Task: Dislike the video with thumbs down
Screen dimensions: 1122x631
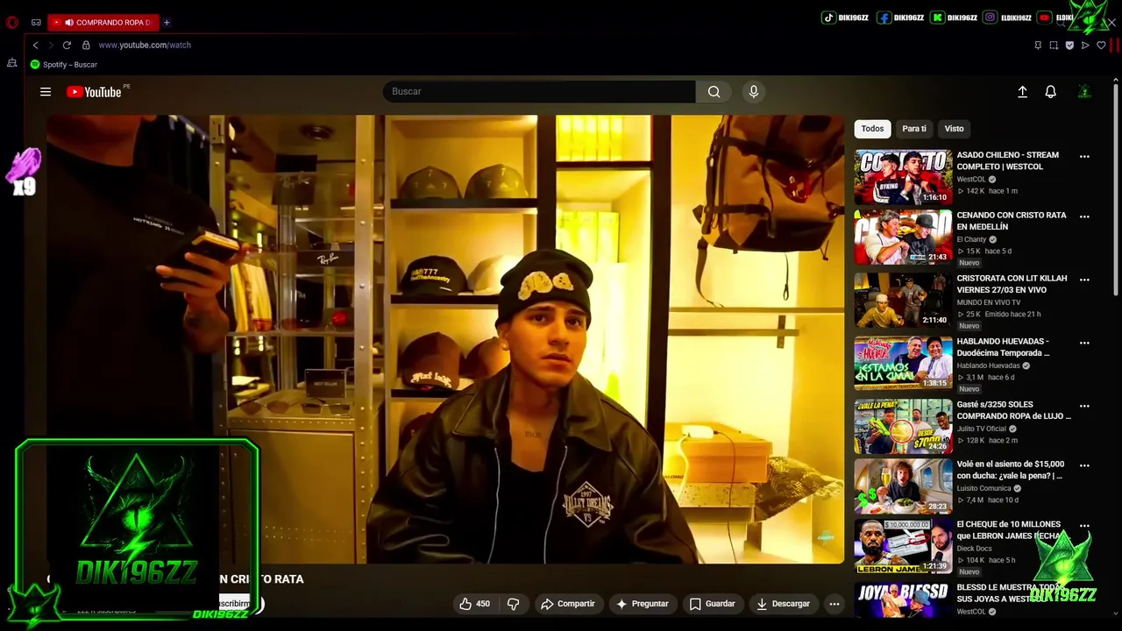Action: point(514,604)
